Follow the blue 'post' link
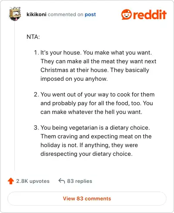Viewport: 174px width, 213px height. pyautogui.click(x=90, y=14)
